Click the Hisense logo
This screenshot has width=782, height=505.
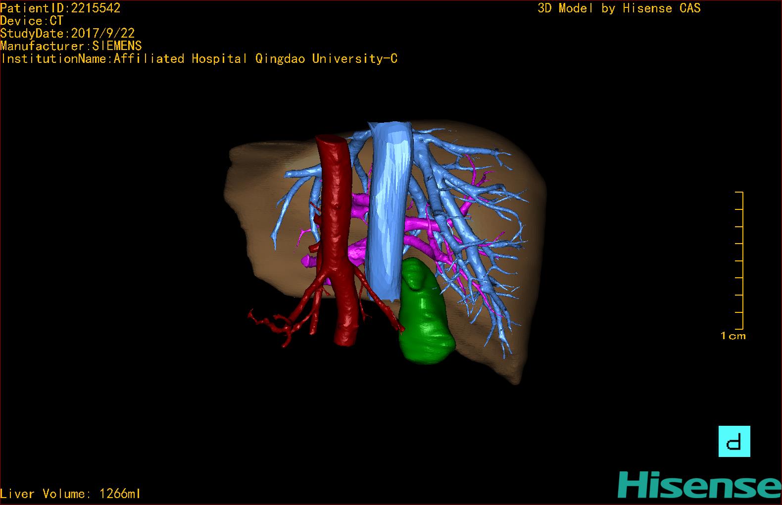(x=699, y=485)
